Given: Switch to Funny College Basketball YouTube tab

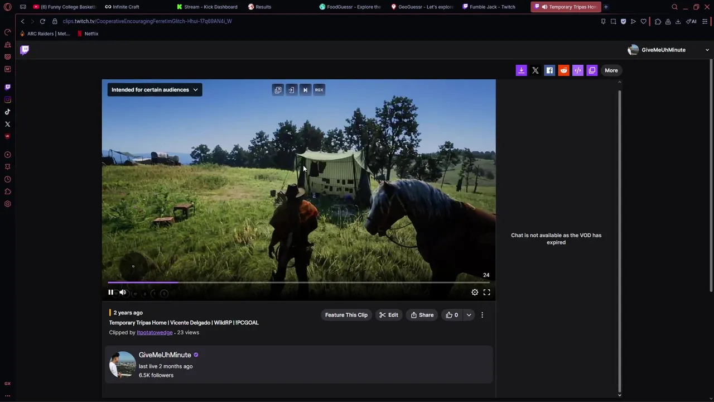Looking at the screenshot, I should coord(64,7).
